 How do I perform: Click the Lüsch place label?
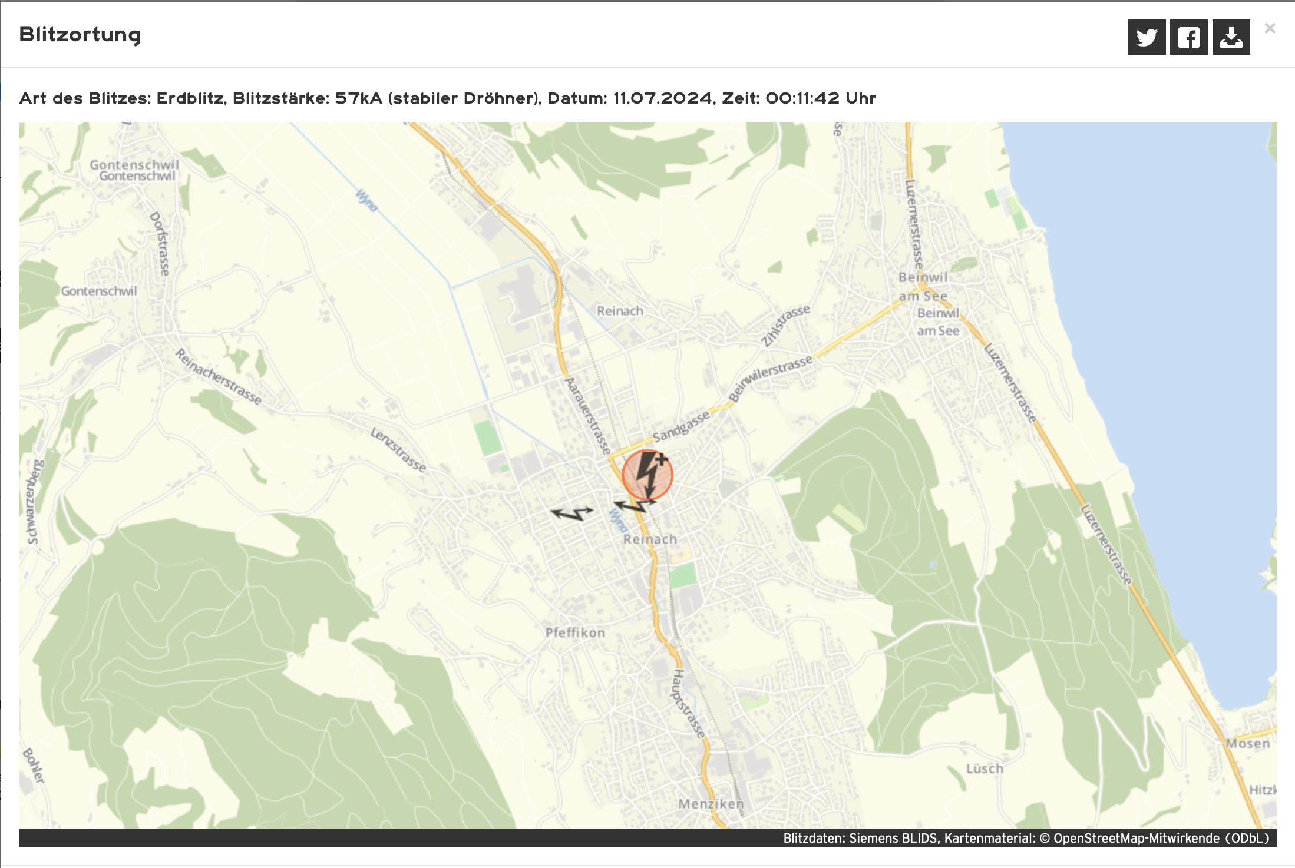coord(985,768)
